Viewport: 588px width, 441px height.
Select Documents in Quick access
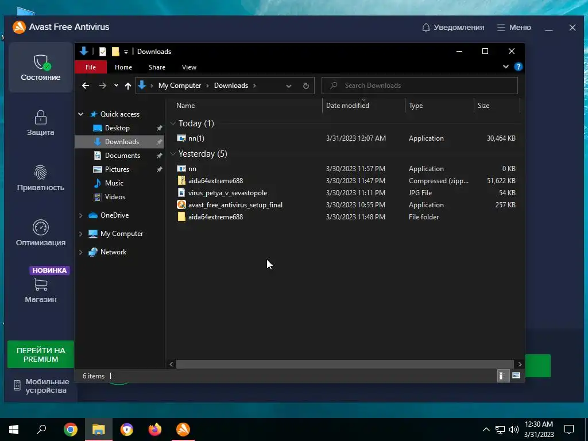[x=122, y=156]
